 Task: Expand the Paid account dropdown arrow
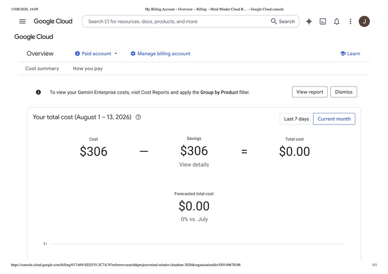(x=116, y=54)
